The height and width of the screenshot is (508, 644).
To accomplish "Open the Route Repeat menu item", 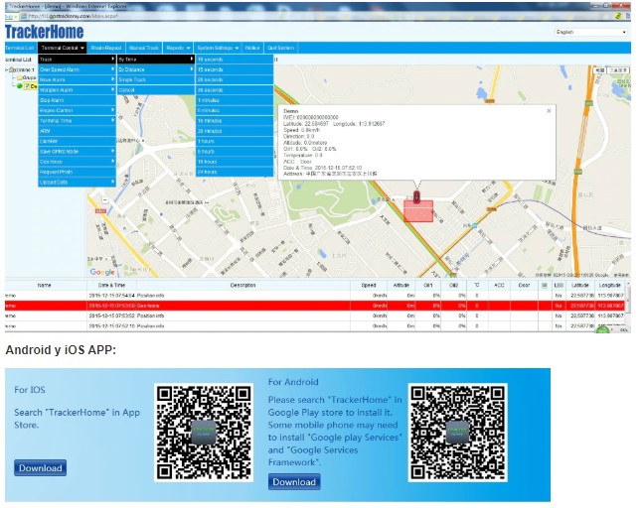I will [x=106, y=48].
